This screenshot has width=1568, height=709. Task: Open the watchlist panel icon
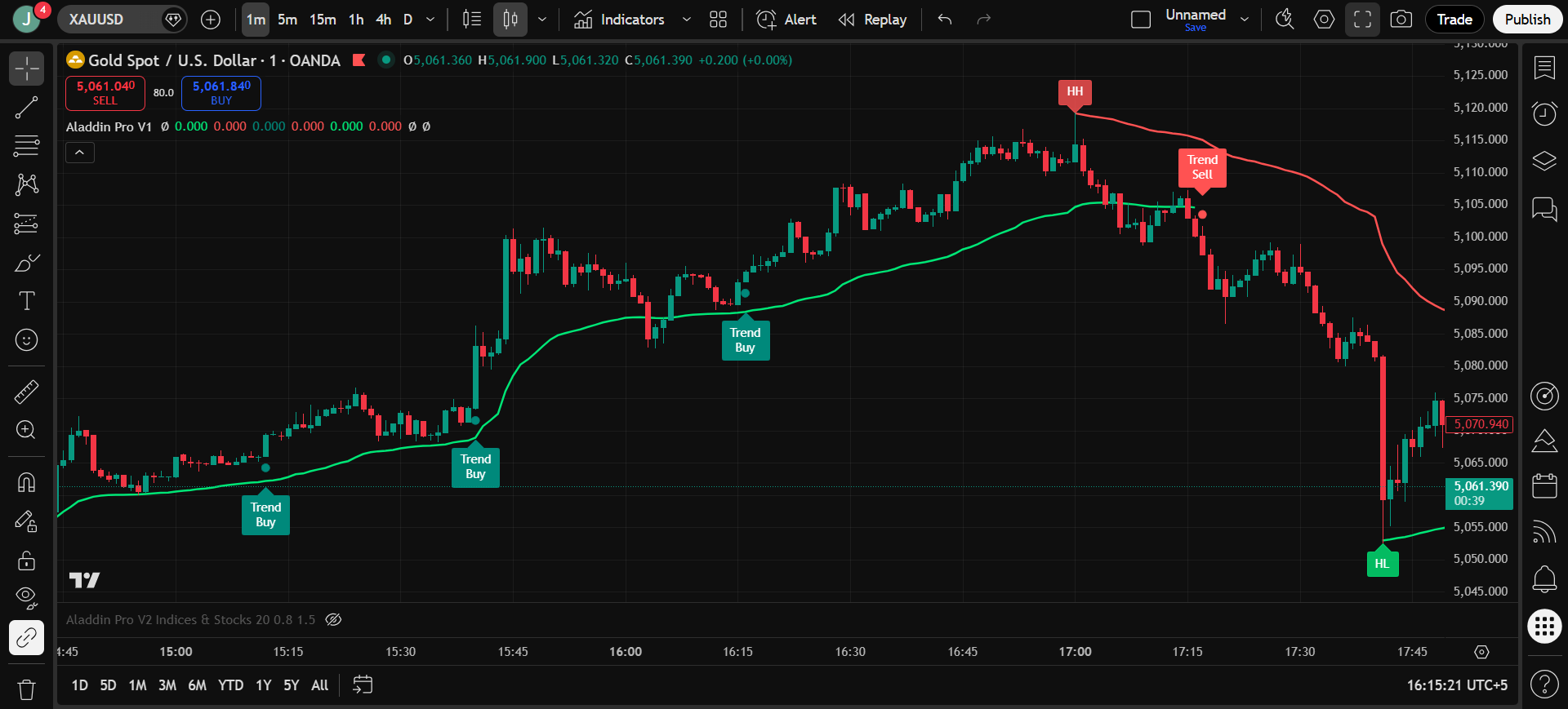1543,68
